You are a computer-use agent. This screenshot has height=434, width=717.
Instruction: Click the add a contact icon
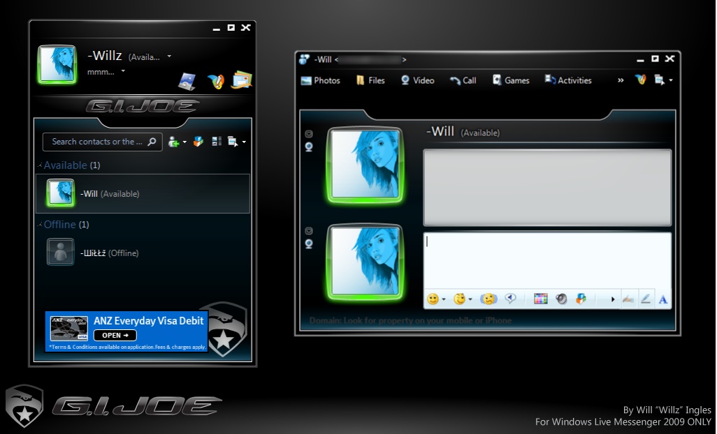(173, 142)
